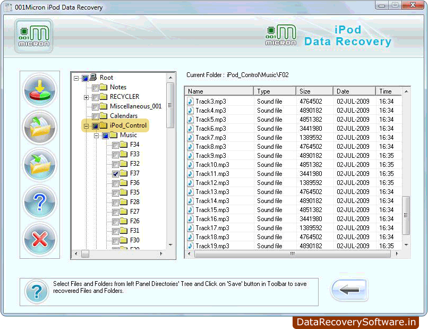Click file list horizontal scroll right arrow
Viewport: 428px width, 329px height.
point(397,254)
